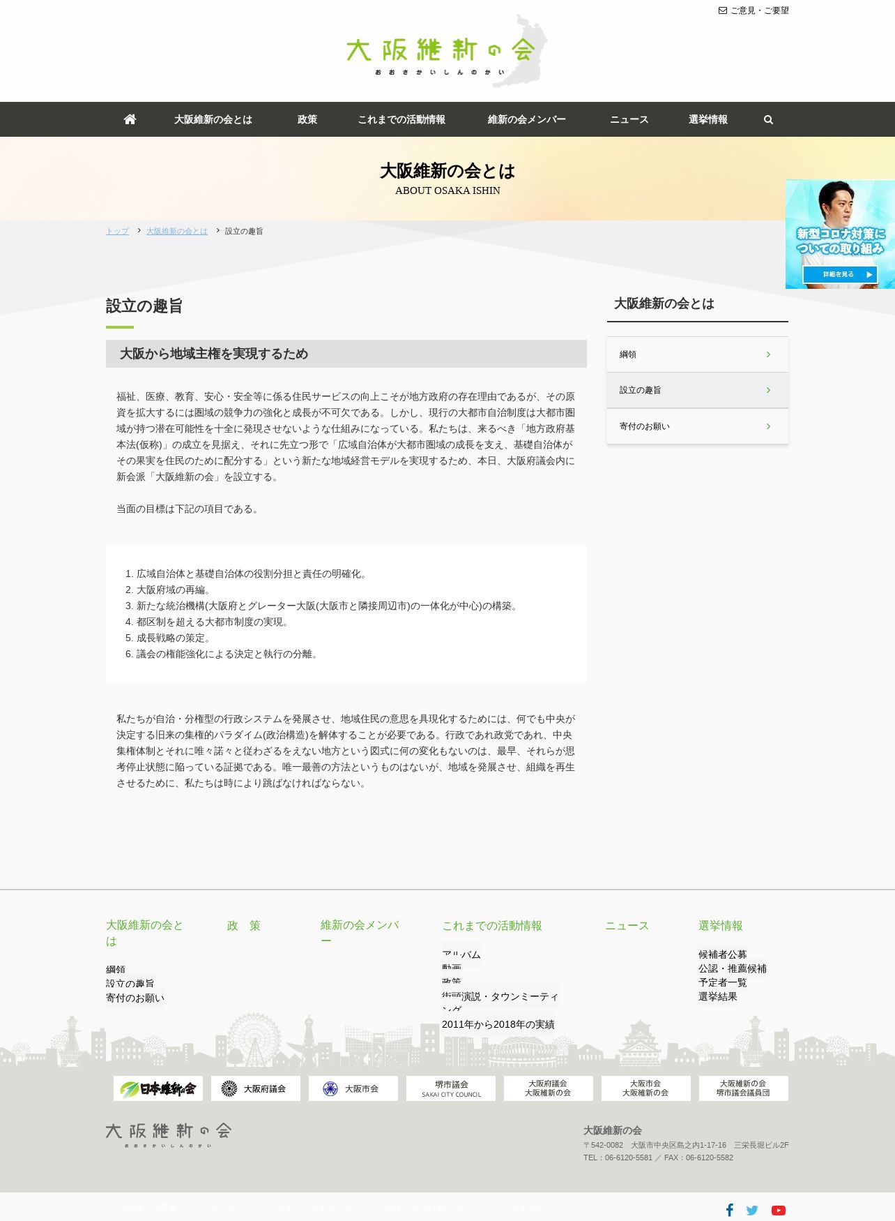Click footer heading 維新の会メンバー

pyautogui.click(x=360, y=934)
